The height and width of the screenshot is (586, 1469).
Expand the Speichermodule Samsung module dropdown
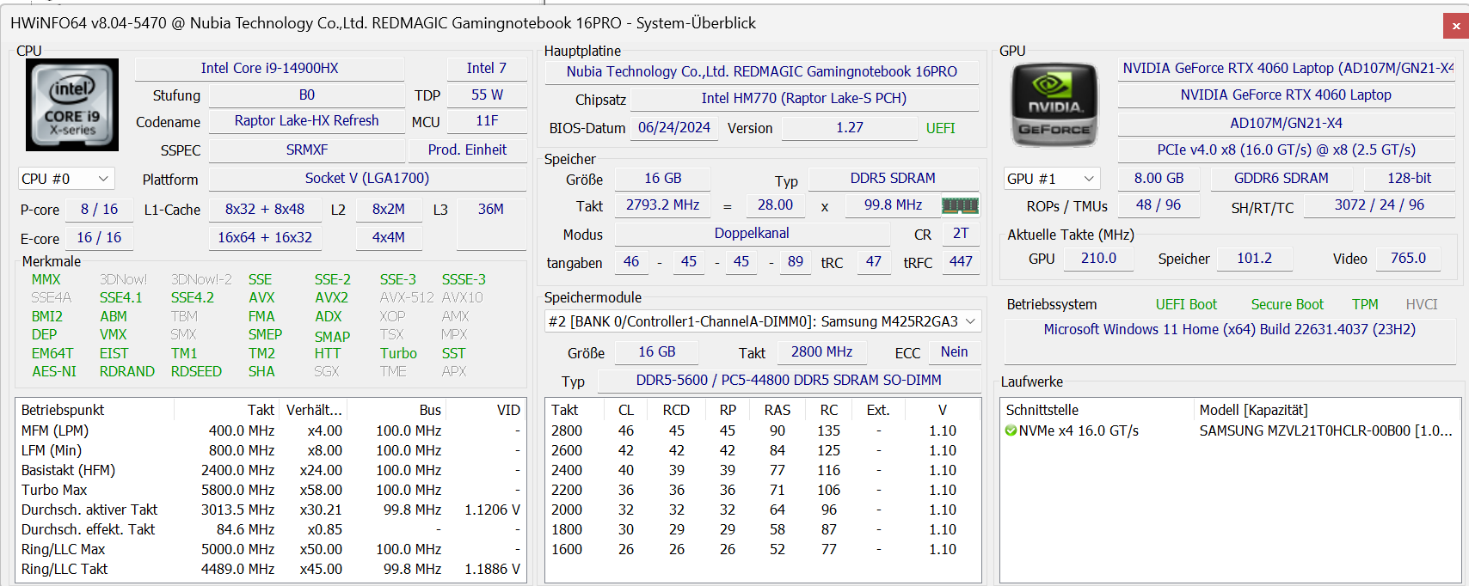[x=763, y=321]
